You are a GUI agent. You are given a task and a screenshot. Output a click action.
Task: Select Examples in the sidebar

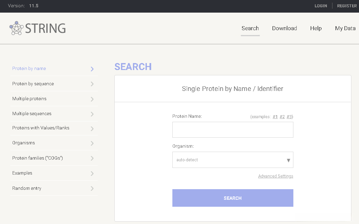(22, 173)
